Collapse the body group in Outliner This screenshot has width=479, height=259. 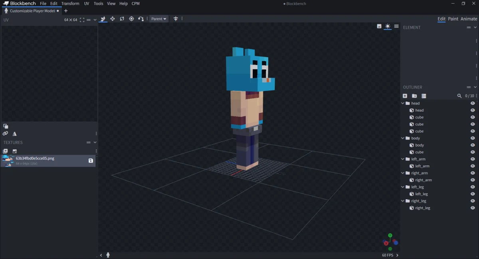(x=403, y=138)
